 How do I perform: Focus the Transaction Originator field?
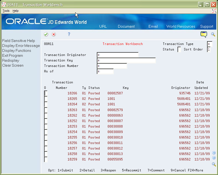tap(118, 55)
